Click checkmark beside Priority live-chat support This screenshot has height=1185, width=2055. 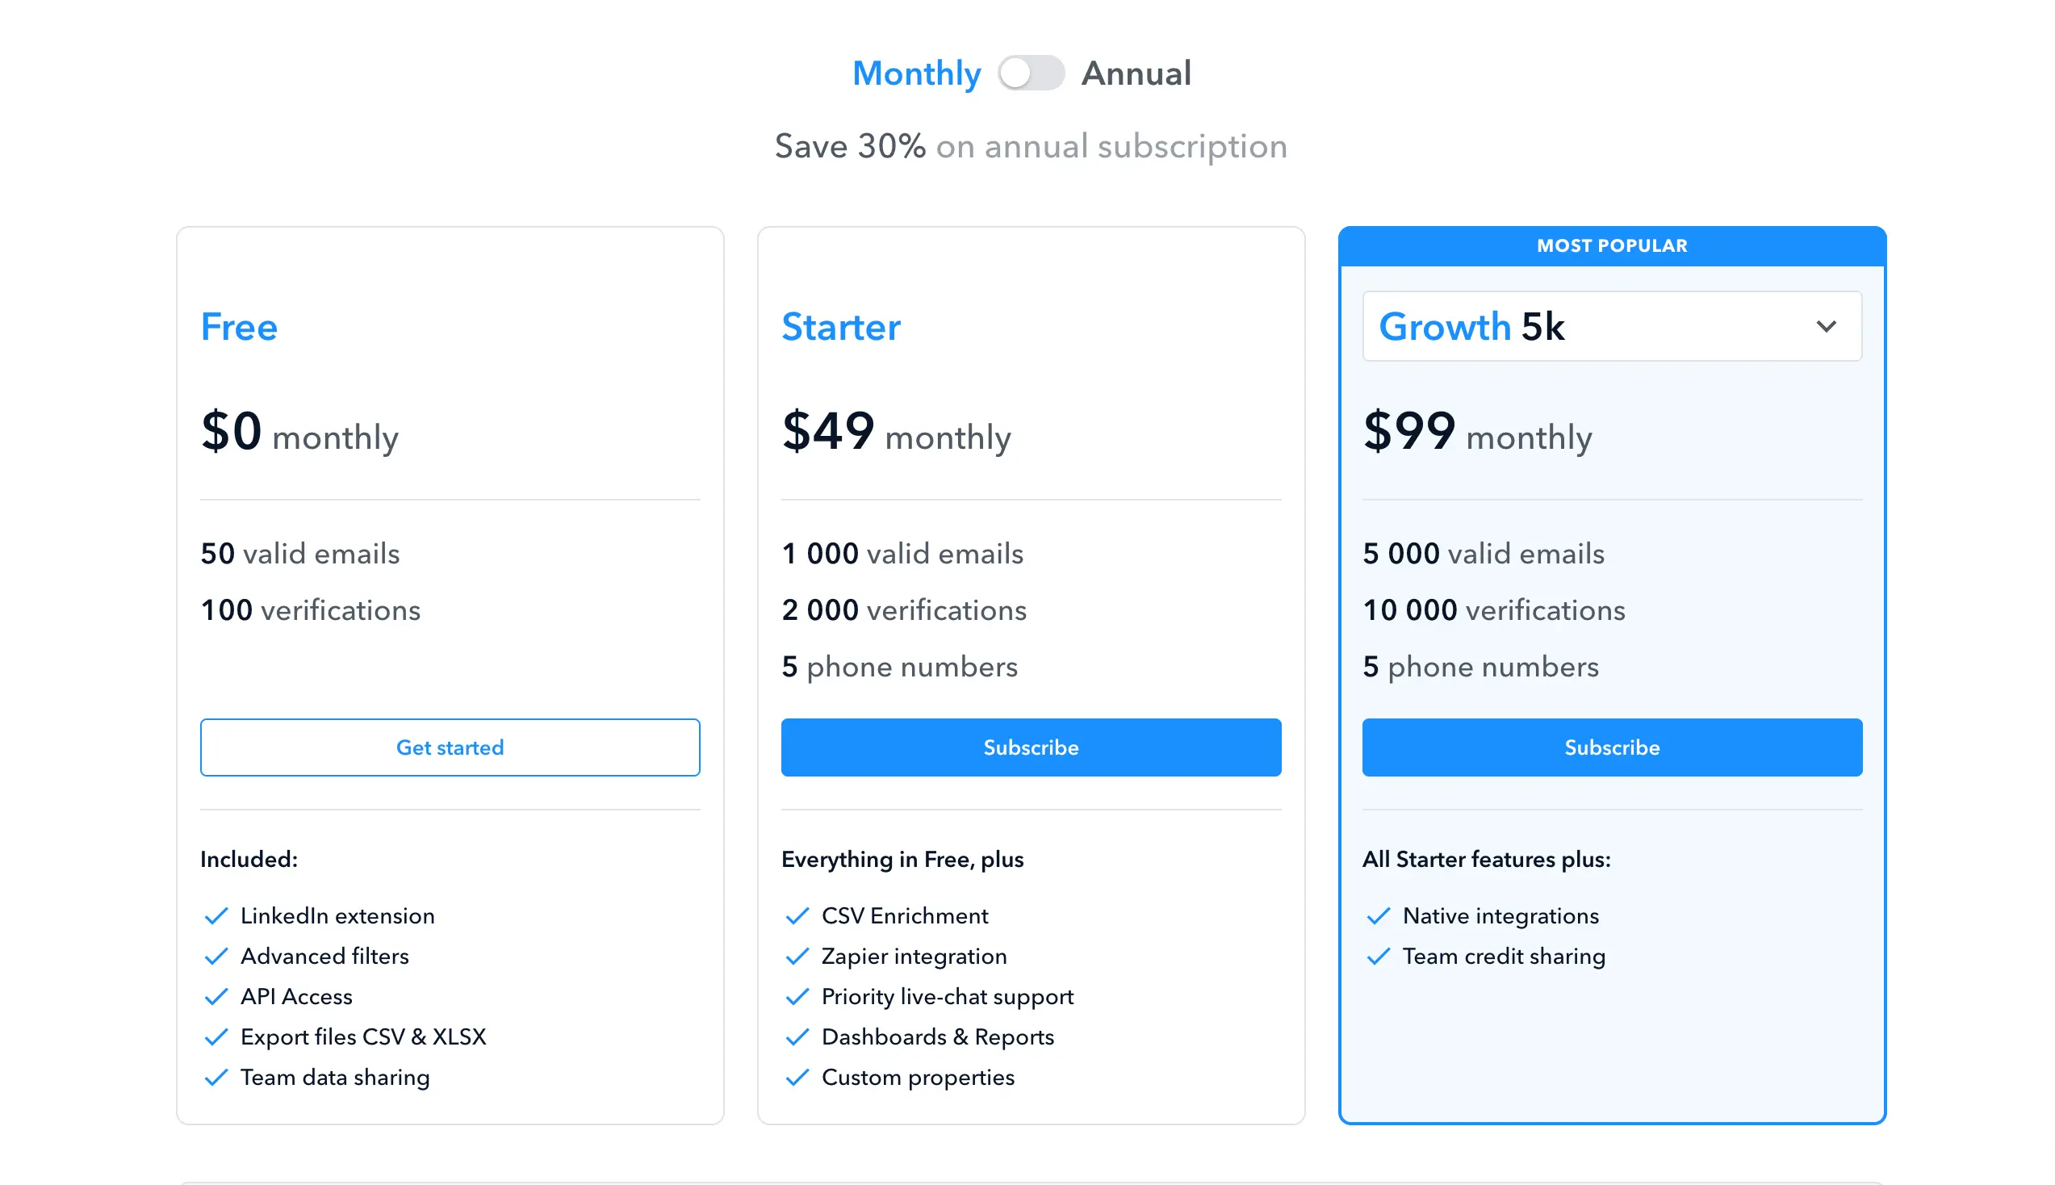pyautogui.click(x=797, y=997)
